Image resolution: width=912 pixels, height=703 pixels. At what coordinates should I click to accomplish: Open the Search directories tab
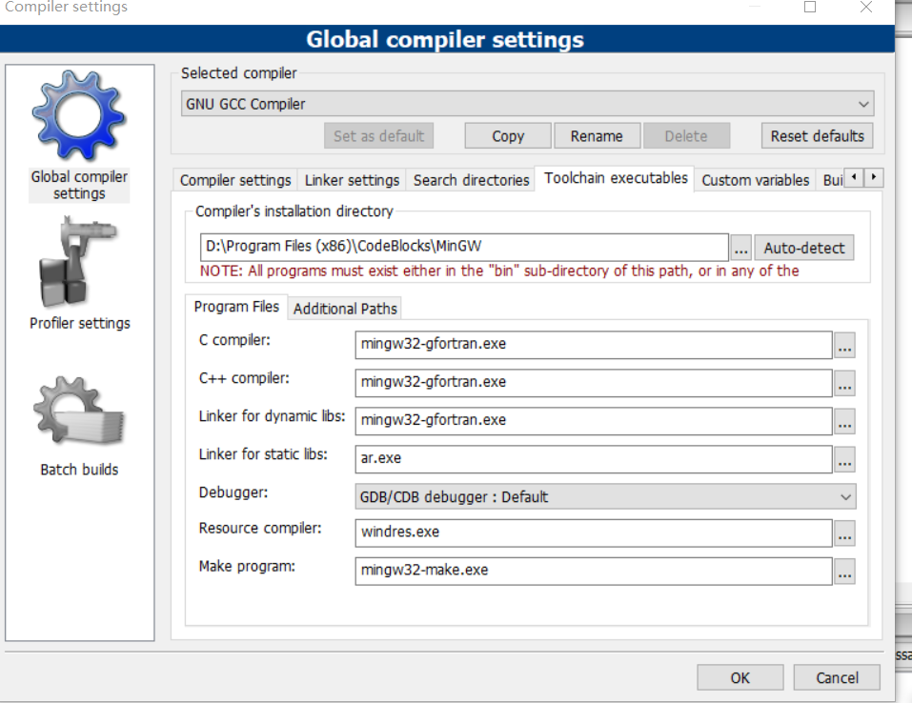pyautogui.click(x=472, y=180)
